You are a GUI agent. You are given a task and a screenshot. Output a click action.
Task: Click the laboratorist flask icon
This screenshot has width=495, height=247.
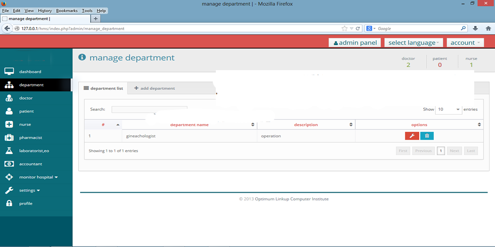[9, 151]
